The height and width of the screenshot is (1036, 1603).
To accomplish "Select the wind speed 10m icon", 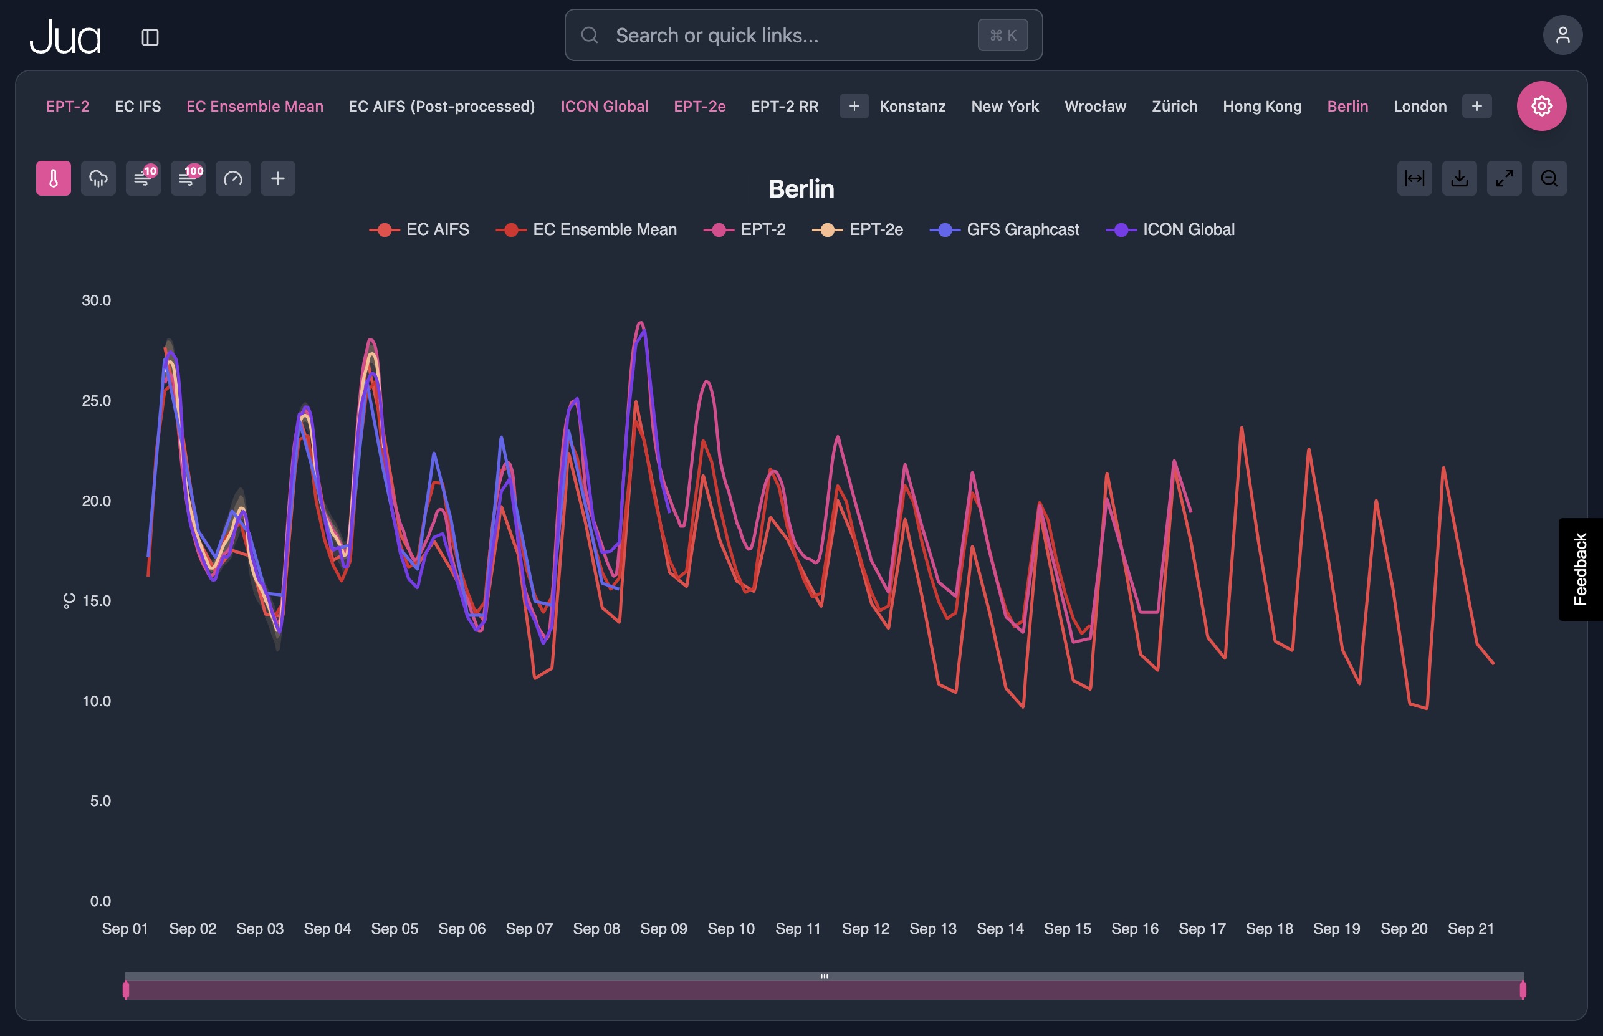I will [143, 178].
